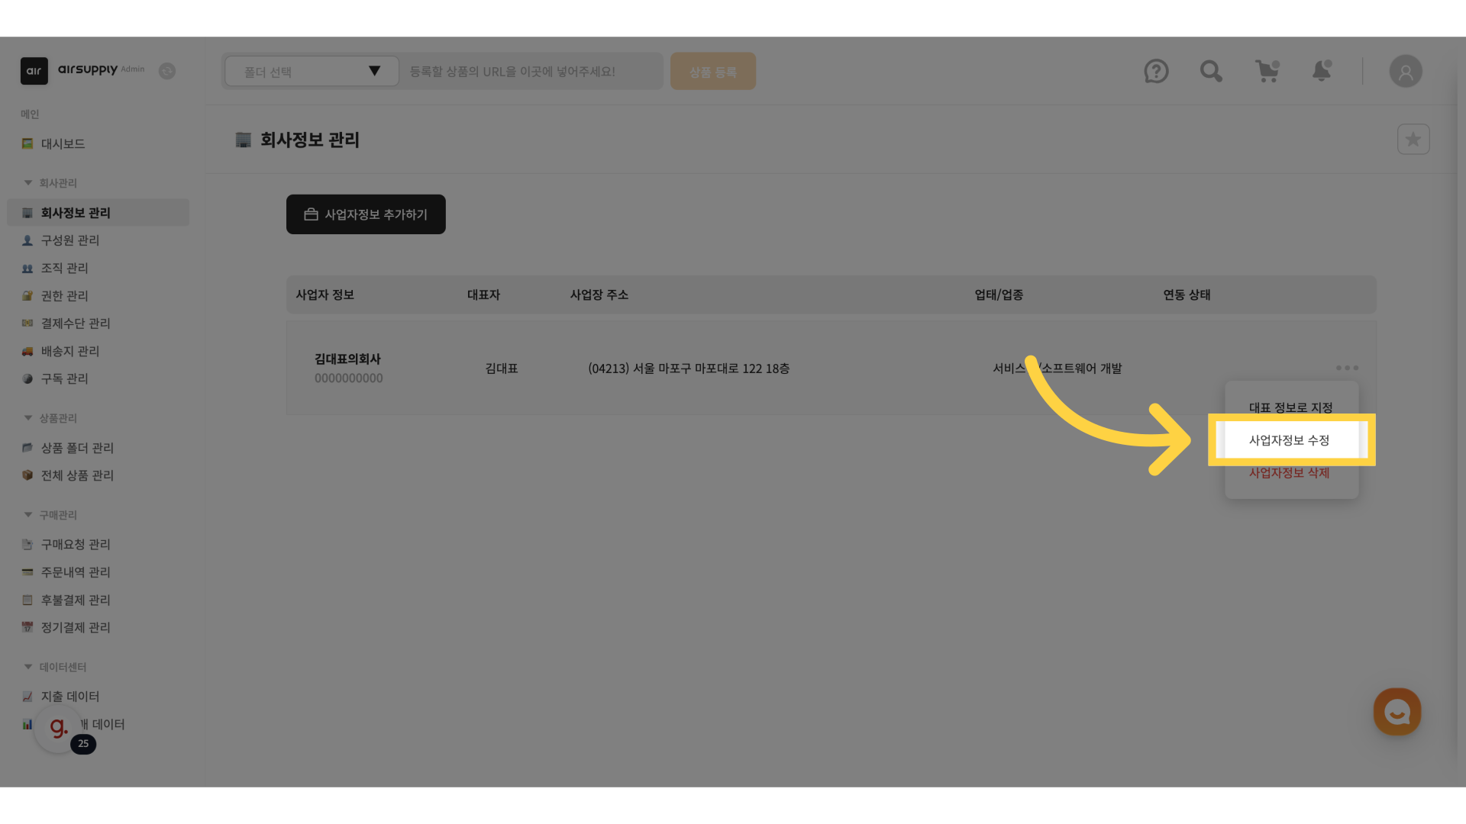This screenshot has height=824, width=1466.
Task: Click 사업자정보 추가하기 button
Action: pos(366,214)
